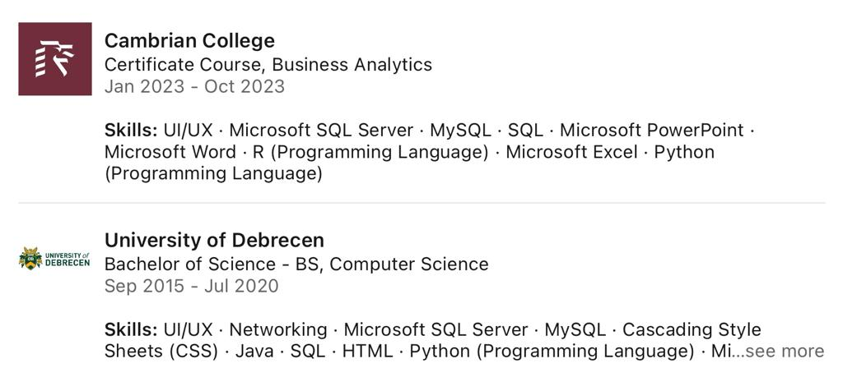Click the Java skill

(254, 352)
